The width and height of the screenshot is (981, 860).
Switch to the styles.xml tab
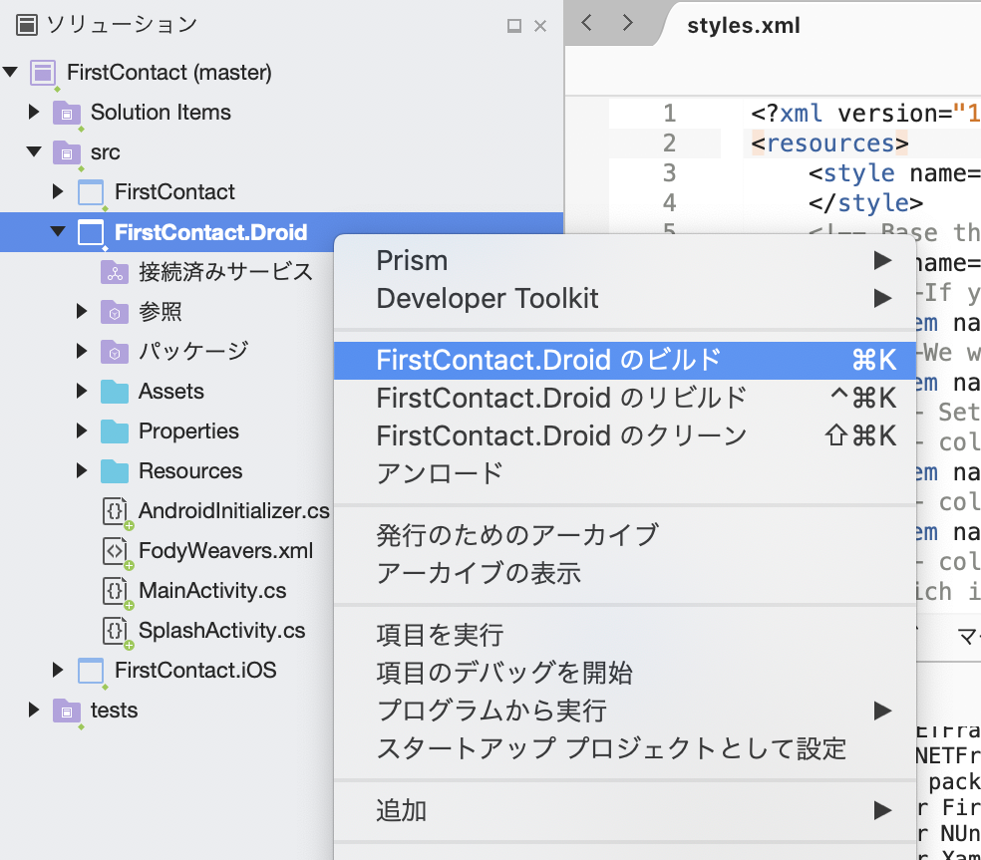(743, 25)
